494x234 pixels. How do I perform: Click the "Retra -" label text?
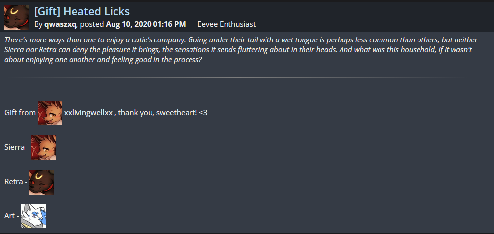(15, 182)
